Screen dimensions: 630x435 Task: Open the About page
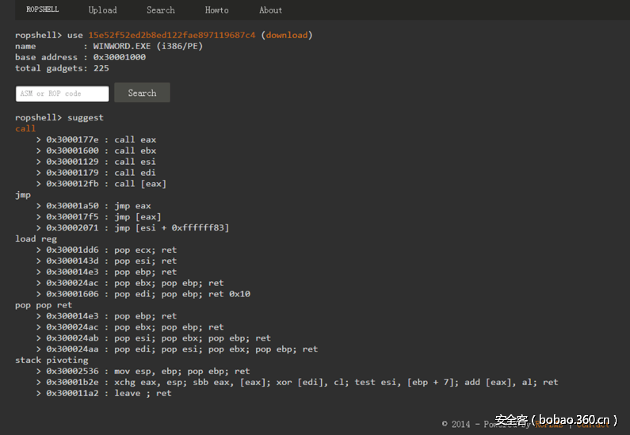click(270, 10)
